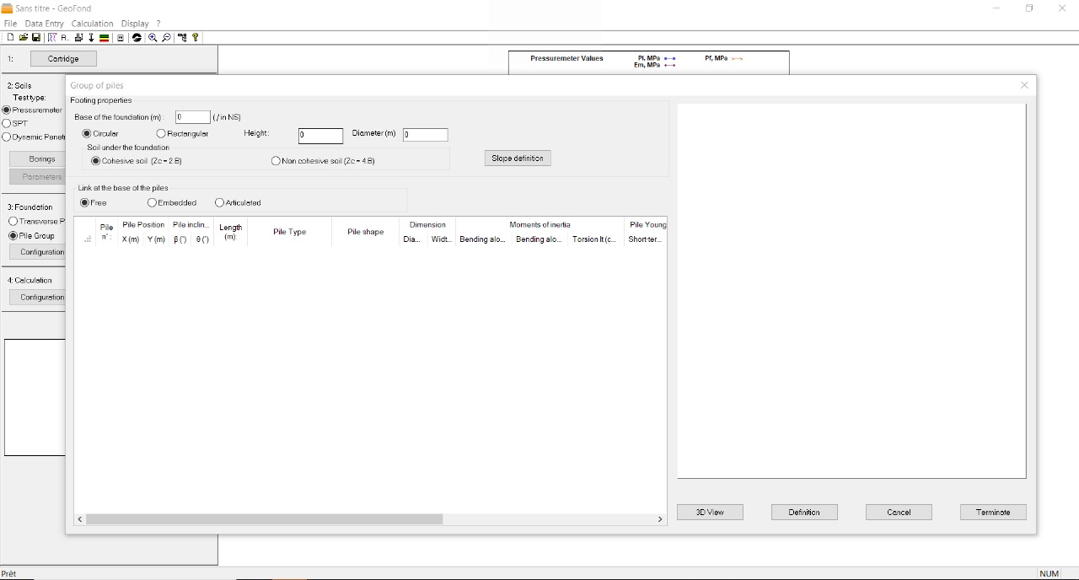Click the horizontal scrollbar thumb
This screenshot has height=580, width=1079.
[x=264, y=519]
